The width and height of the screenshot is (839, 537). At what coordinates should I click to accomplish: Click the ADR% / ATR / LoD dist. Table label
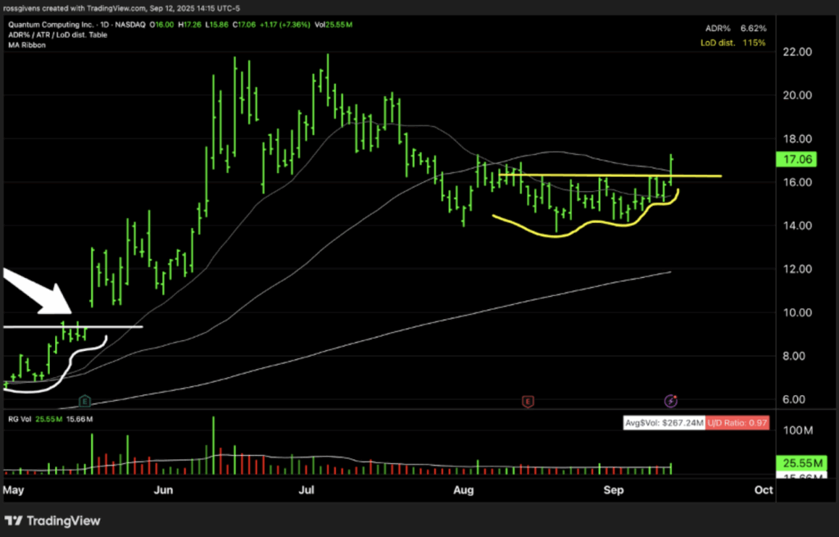[59, 35]
